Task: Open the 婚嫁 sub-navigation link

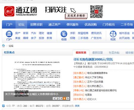Action: click(x=26, y=38)
